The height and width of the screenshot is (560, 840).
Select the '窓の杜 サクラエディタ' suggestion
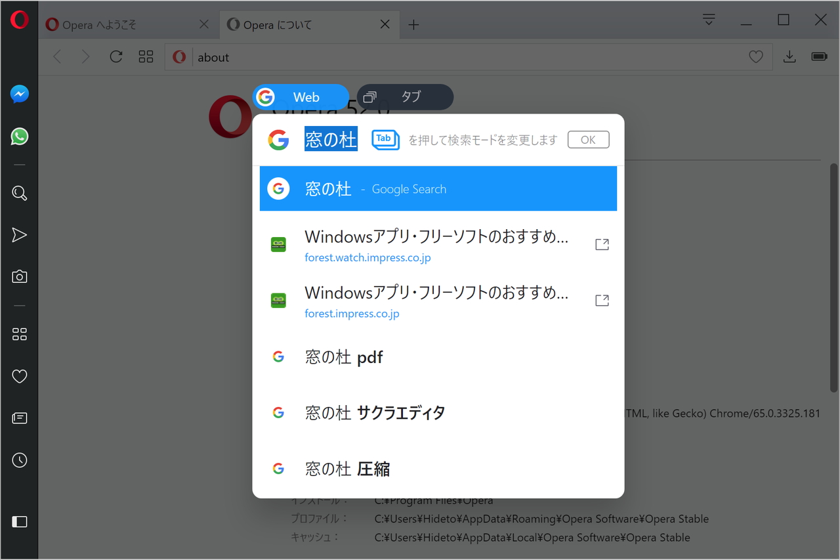tap(438, 412)
